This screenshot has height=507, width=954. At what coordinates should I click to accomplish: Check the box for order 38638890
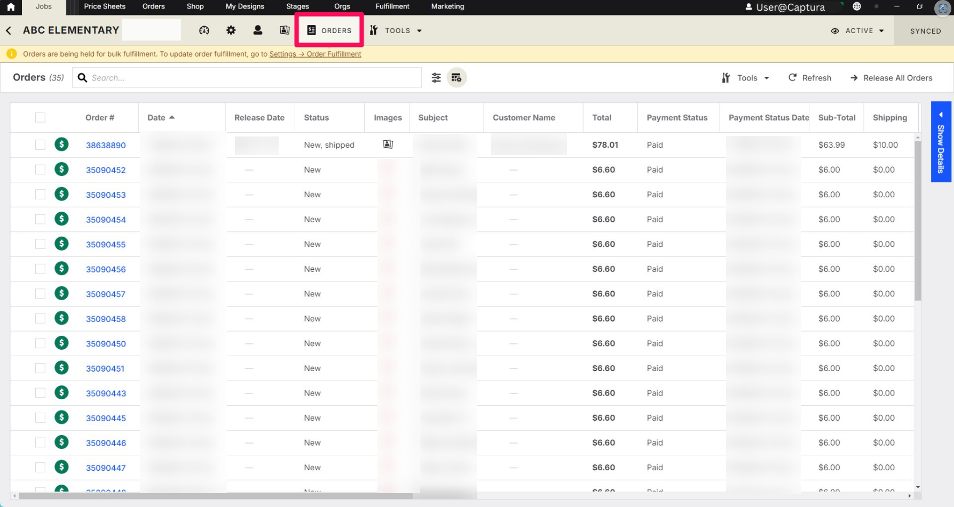coord(40,144)
